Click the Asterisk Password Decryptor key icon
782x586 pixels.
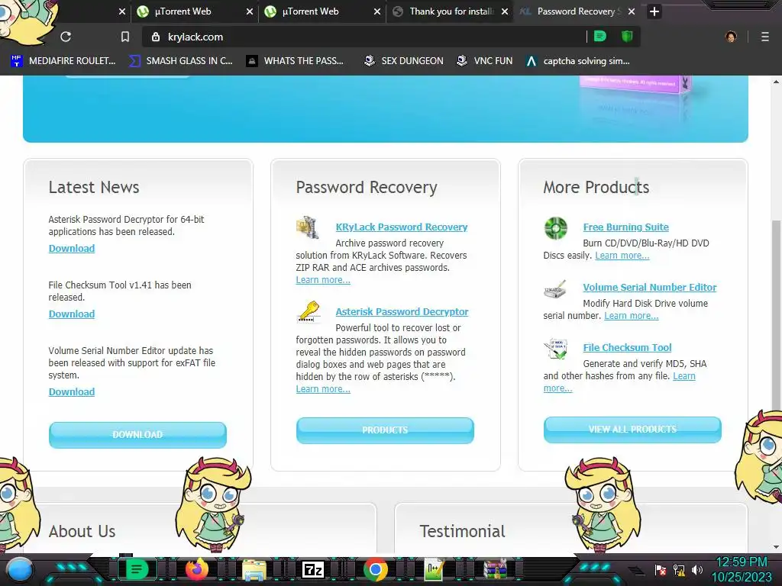pos(309,312)
